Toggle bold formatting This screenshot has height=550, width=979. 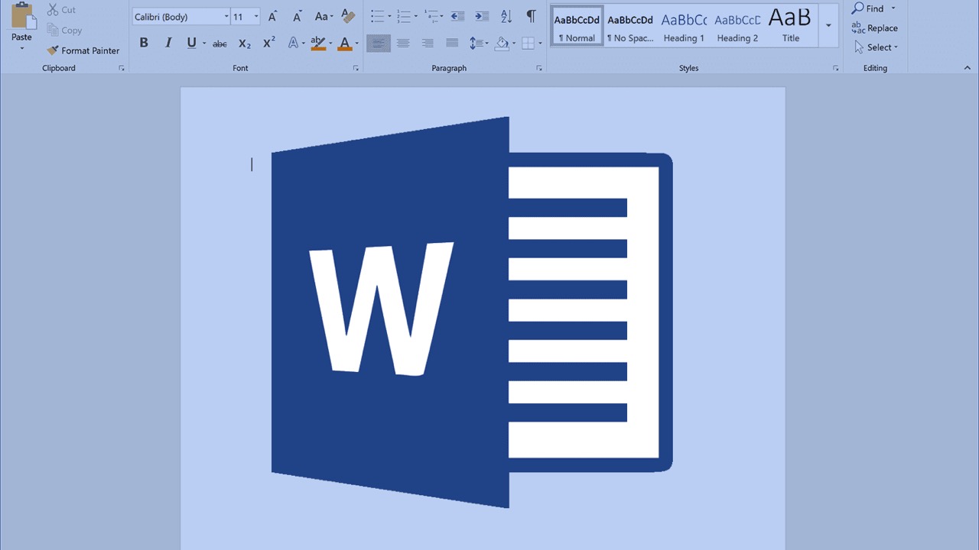[144, 44]
